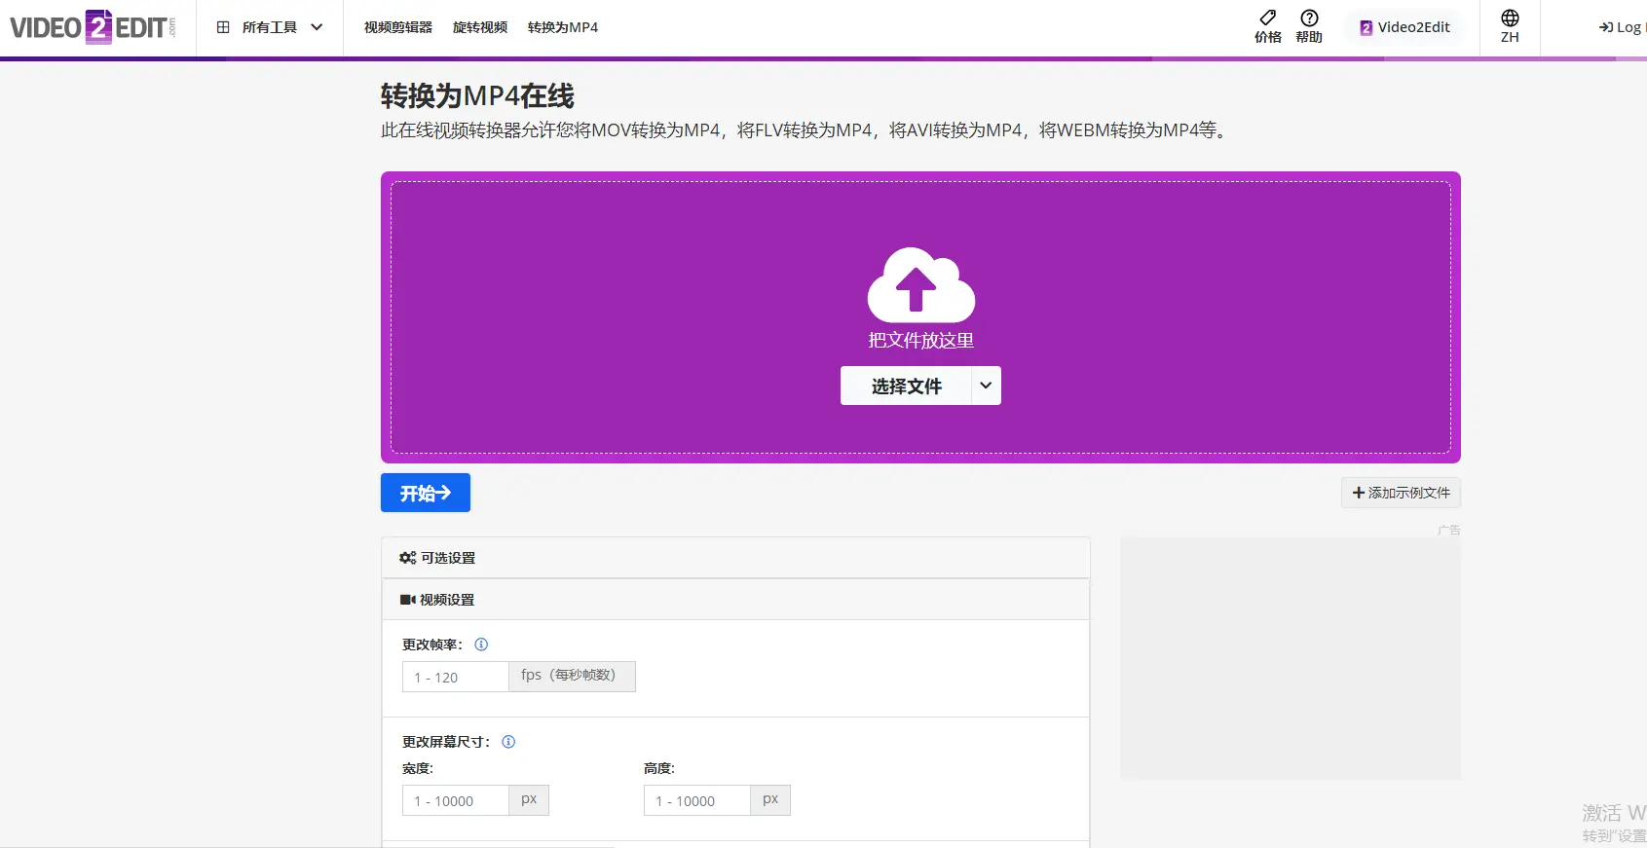The image size is (1647, 848).
Task: Click the grid icon beside 所有工具
Action: coord(223,27)
